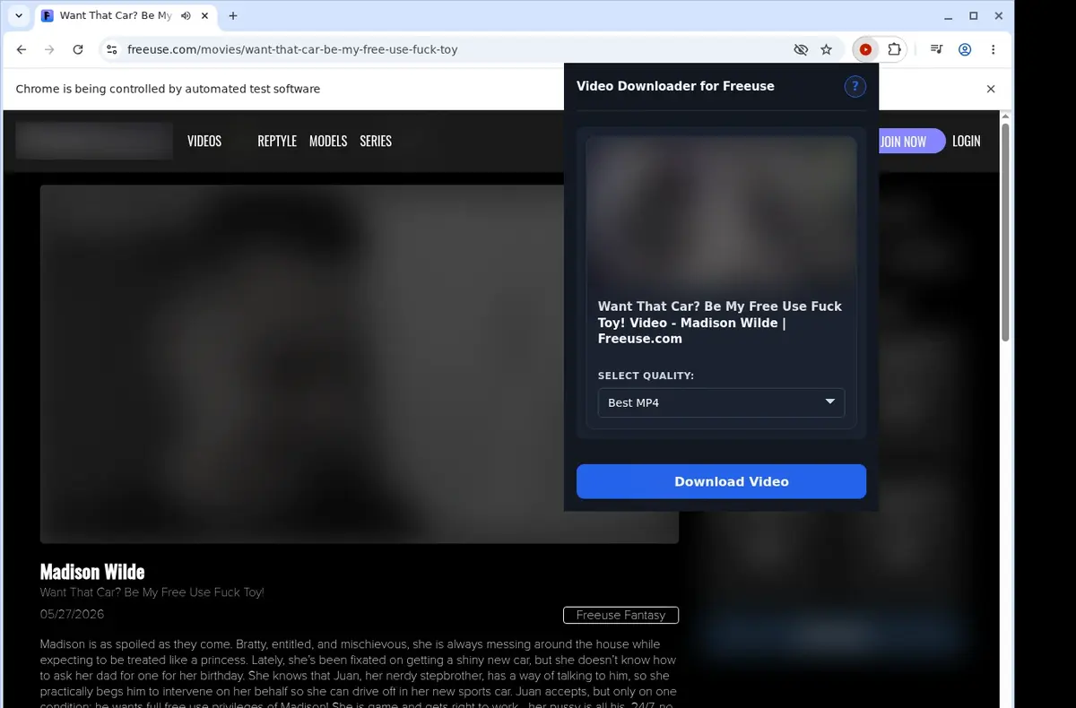This screenshot has width=1076, height=708.
Task: Open a new tab with plus button
Action: [x=233, y=16]
